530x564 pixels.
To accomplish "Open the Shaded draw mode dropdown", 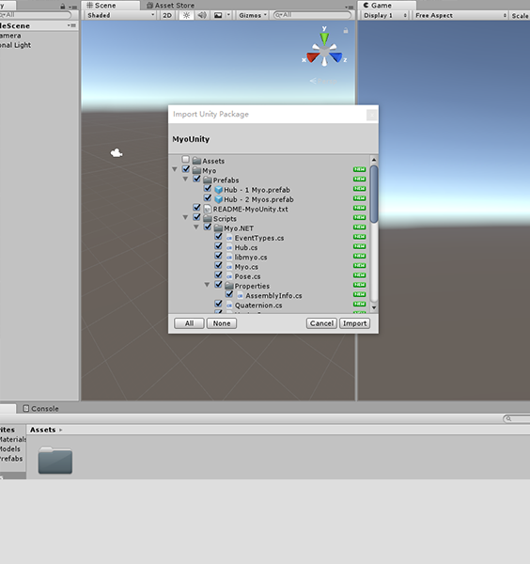I will pos(120,15).
